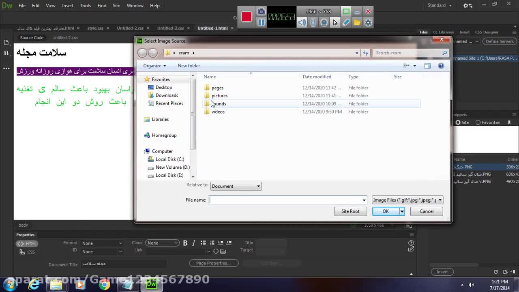The width and height of the screenshot is (519, 292).
Task: Click the red stop recording button
Action: coord(247,17)
